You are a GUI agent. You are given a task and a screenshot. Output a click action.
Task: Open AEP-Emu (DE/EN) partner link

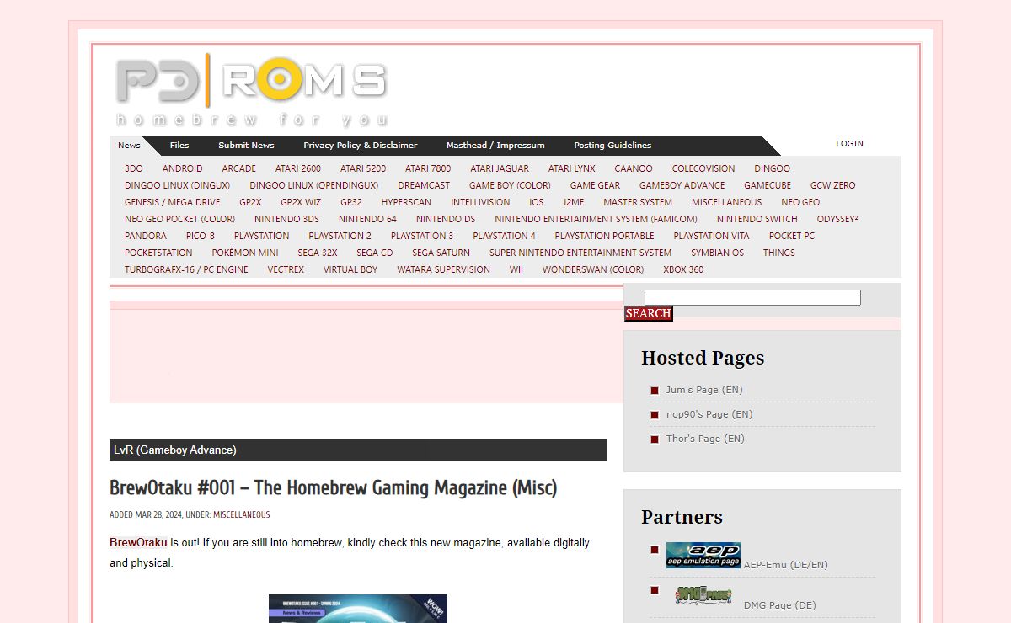click(x=785, y=565)
